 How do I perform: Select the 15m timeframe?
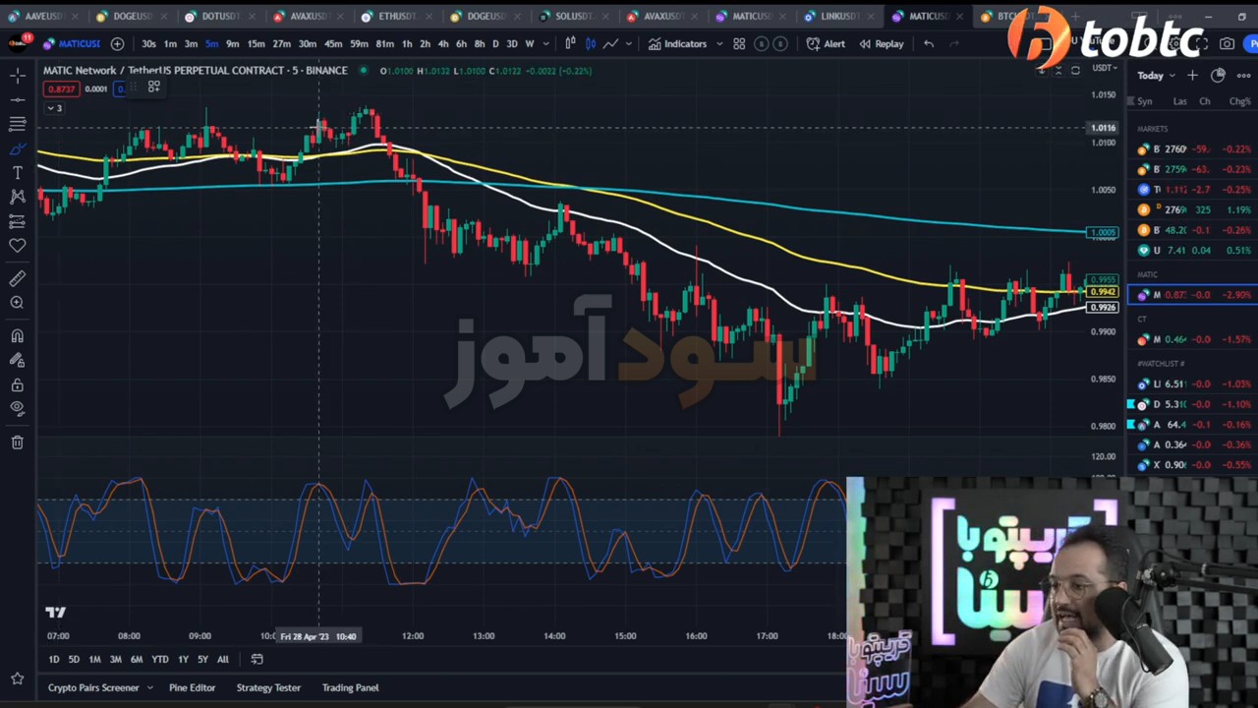(x=256, y=43)
